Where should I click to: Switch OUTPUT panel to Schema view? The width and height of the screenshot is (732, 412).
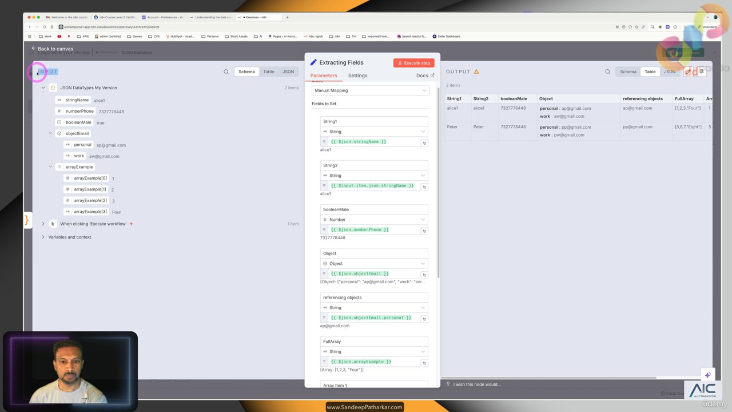pyautogui.click(x=628, y=72)
